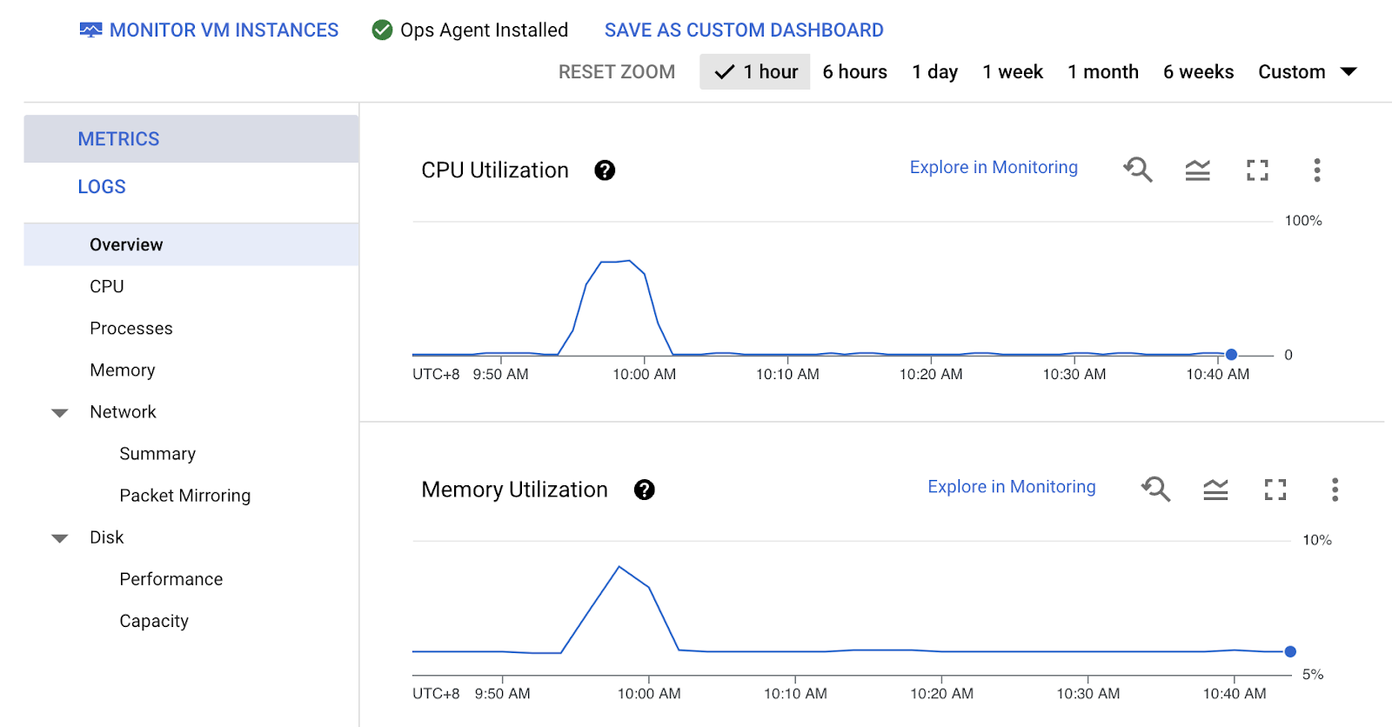Expand Memory Utilization chart to fullscreen
The width and height of the screenshot is (1392, 727).
[x=1275, y=490]
